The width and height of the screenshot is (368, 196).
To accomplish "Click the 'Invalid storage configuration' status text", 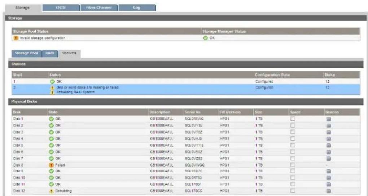I will [x=43, y=38].
